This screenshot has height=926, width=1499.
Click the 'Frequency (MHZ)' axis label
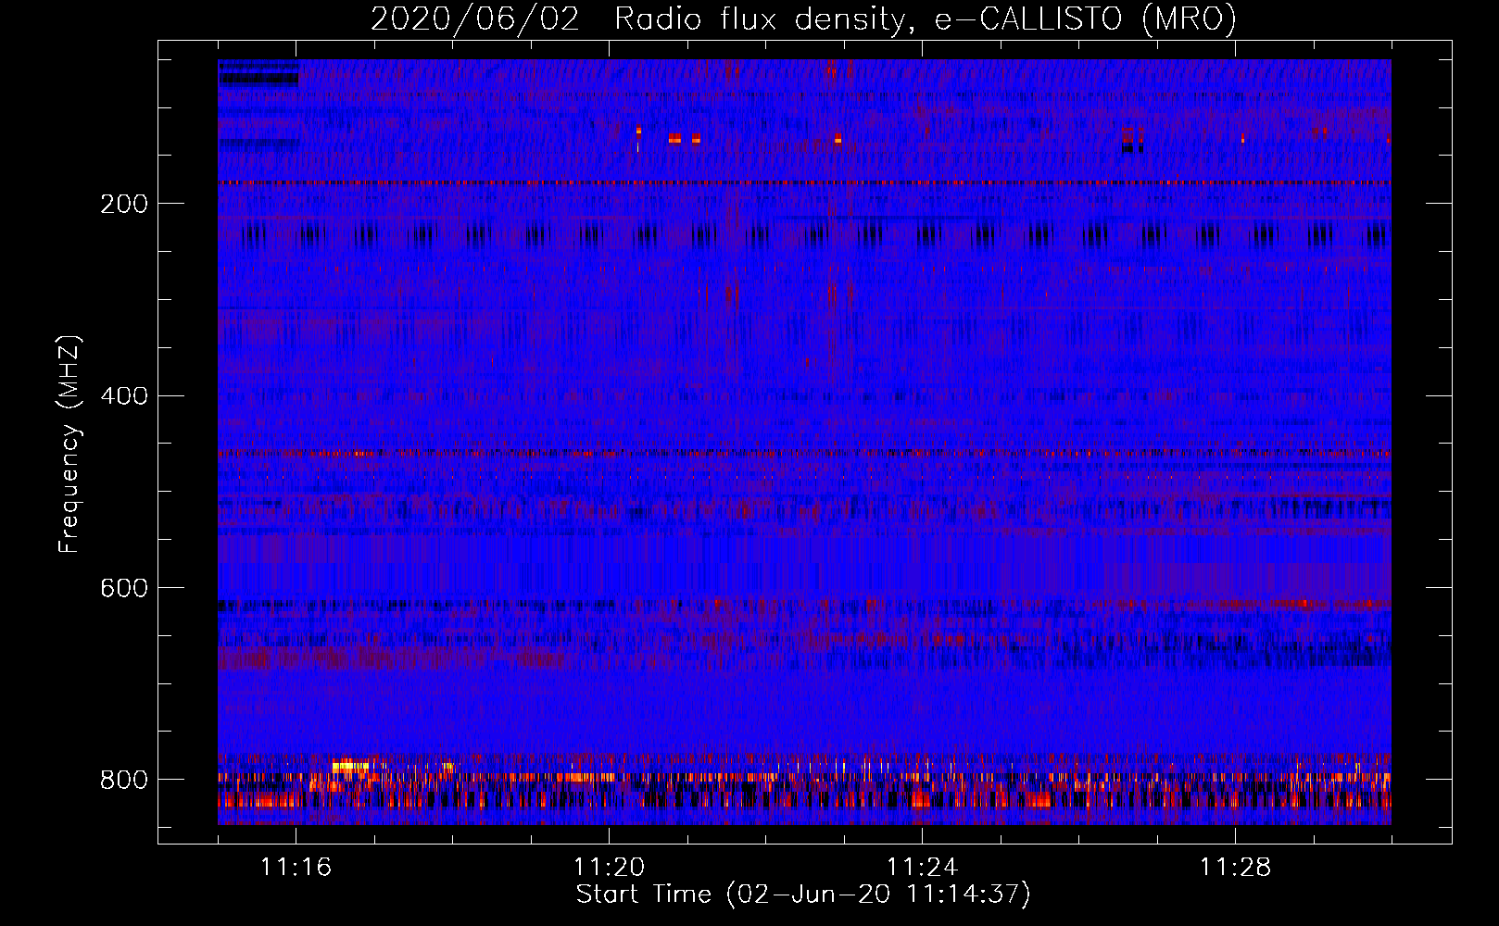[x=69, y=444]
